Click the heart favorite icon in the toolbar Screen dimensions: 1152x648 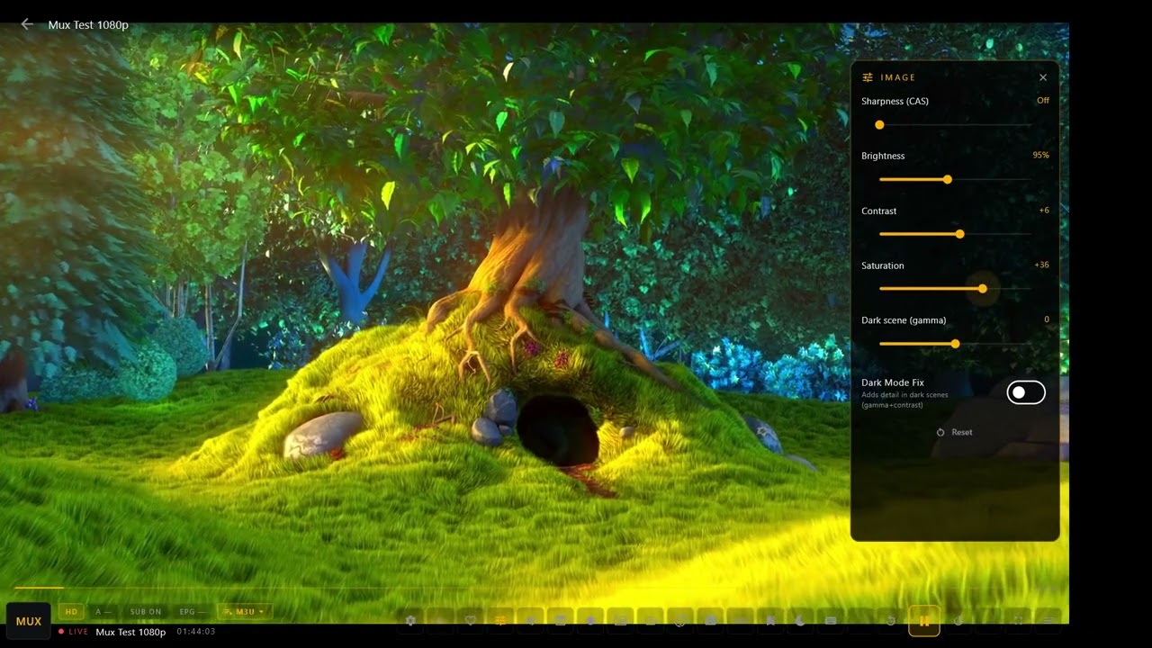471,620
